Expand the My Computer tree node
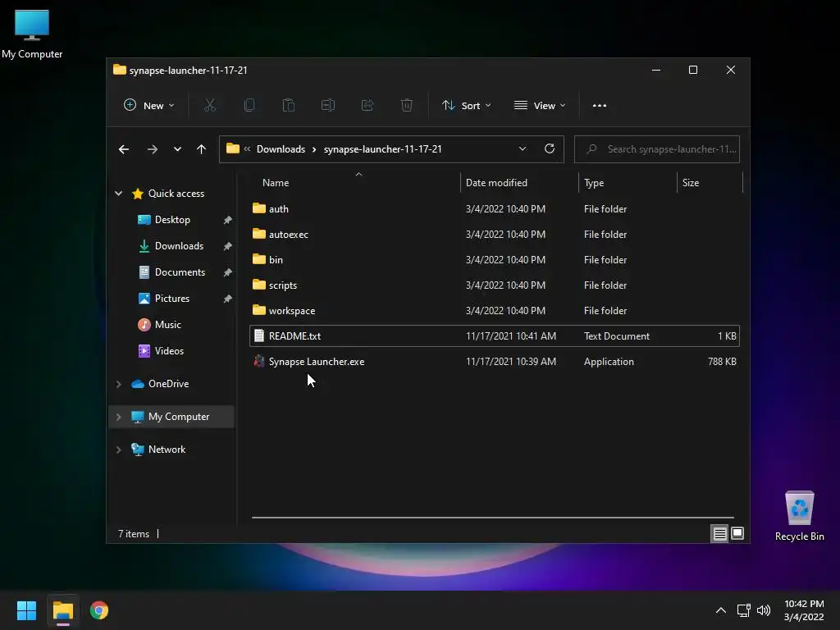This screenshot has height=630, width=840. (118, 417)
